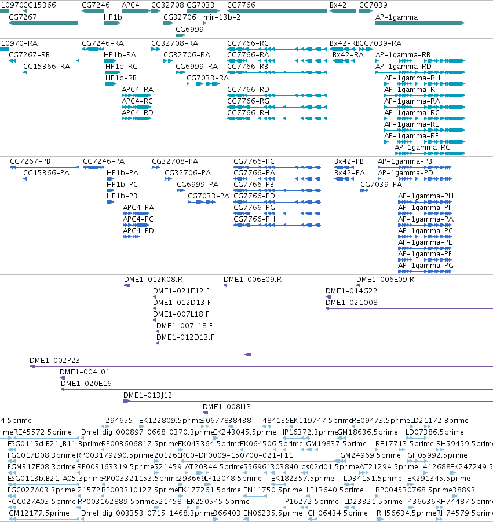Click transcript AP-1gamma-RE
The image size is (493, 522).
412,124
